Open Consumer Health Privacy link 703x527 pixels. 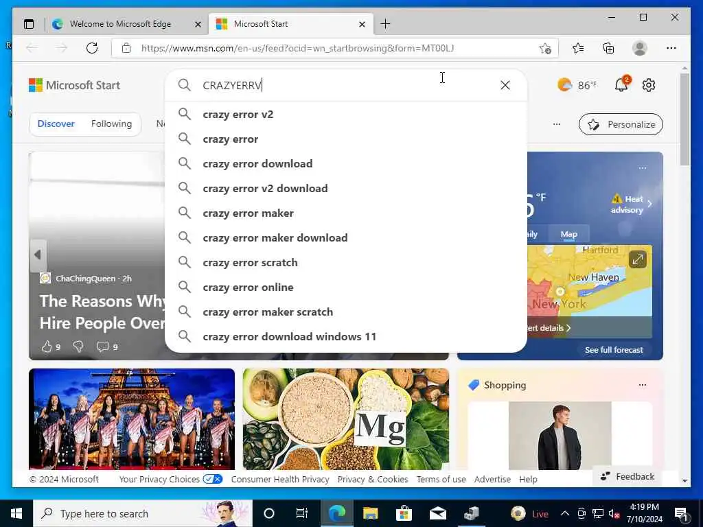[x=280, y=479]
